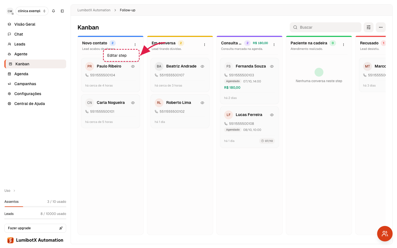Screen dimensions: 397x248
Task: Collapse sidebar with panel toggle icon
Action: point(62,11)
